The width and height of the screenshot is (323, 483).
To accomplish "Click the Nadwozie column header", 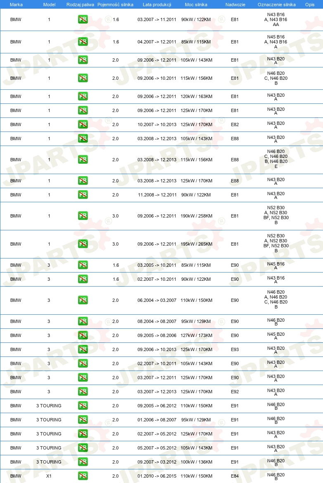I will coord(235,5).
